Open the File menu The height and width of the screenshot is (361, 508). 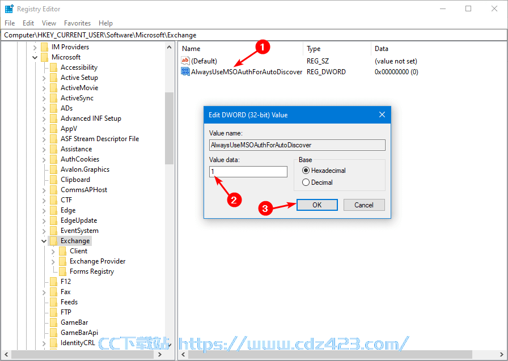click(10, 23)
